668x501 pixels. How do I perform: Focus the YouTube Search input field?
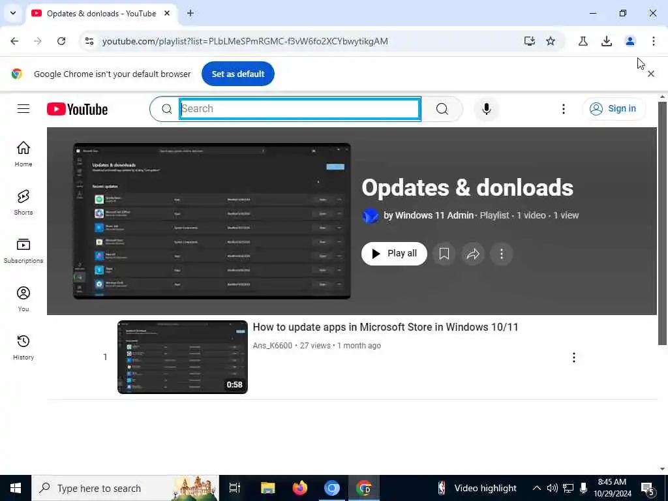coord(300,109)
